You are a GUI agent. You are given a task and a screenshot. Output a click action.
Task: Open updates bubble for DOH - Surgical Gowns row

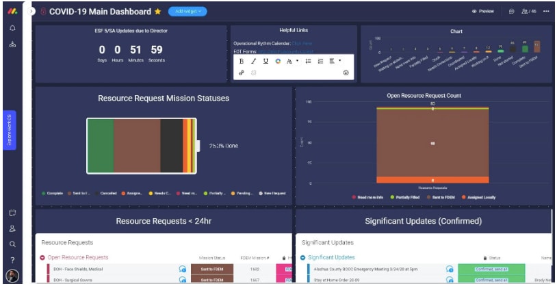pos(183,280)
